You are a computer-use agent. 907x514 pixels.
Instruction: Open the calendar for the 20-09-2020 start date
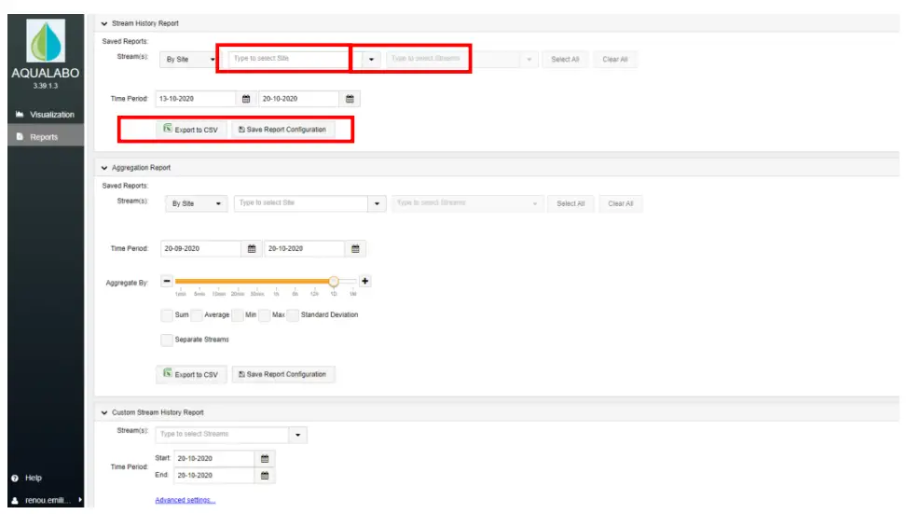[252, 249]
